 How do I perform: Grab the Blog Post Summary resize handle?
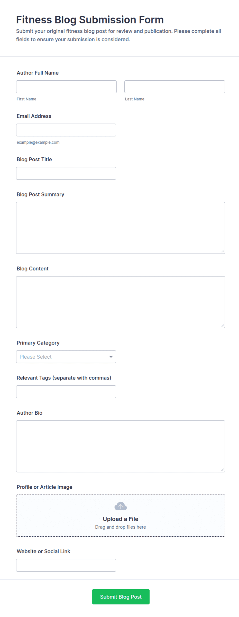click(x=222, y=251)
